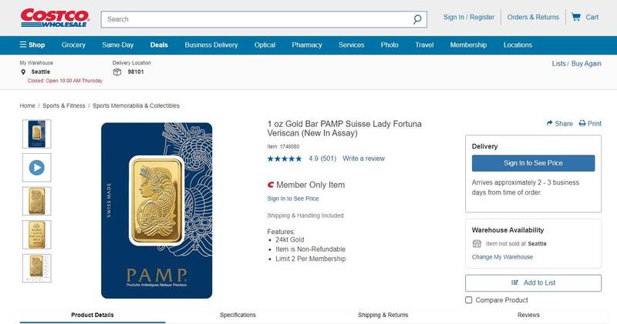Open the Shipping & Returns tab
This screenshot has width=617, height=324.
pos(383,315)
